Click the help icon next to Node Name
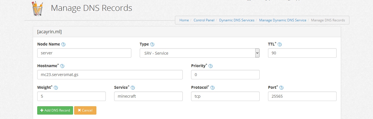This screenshot has width=373, height=119. click(x=63, y=44)
